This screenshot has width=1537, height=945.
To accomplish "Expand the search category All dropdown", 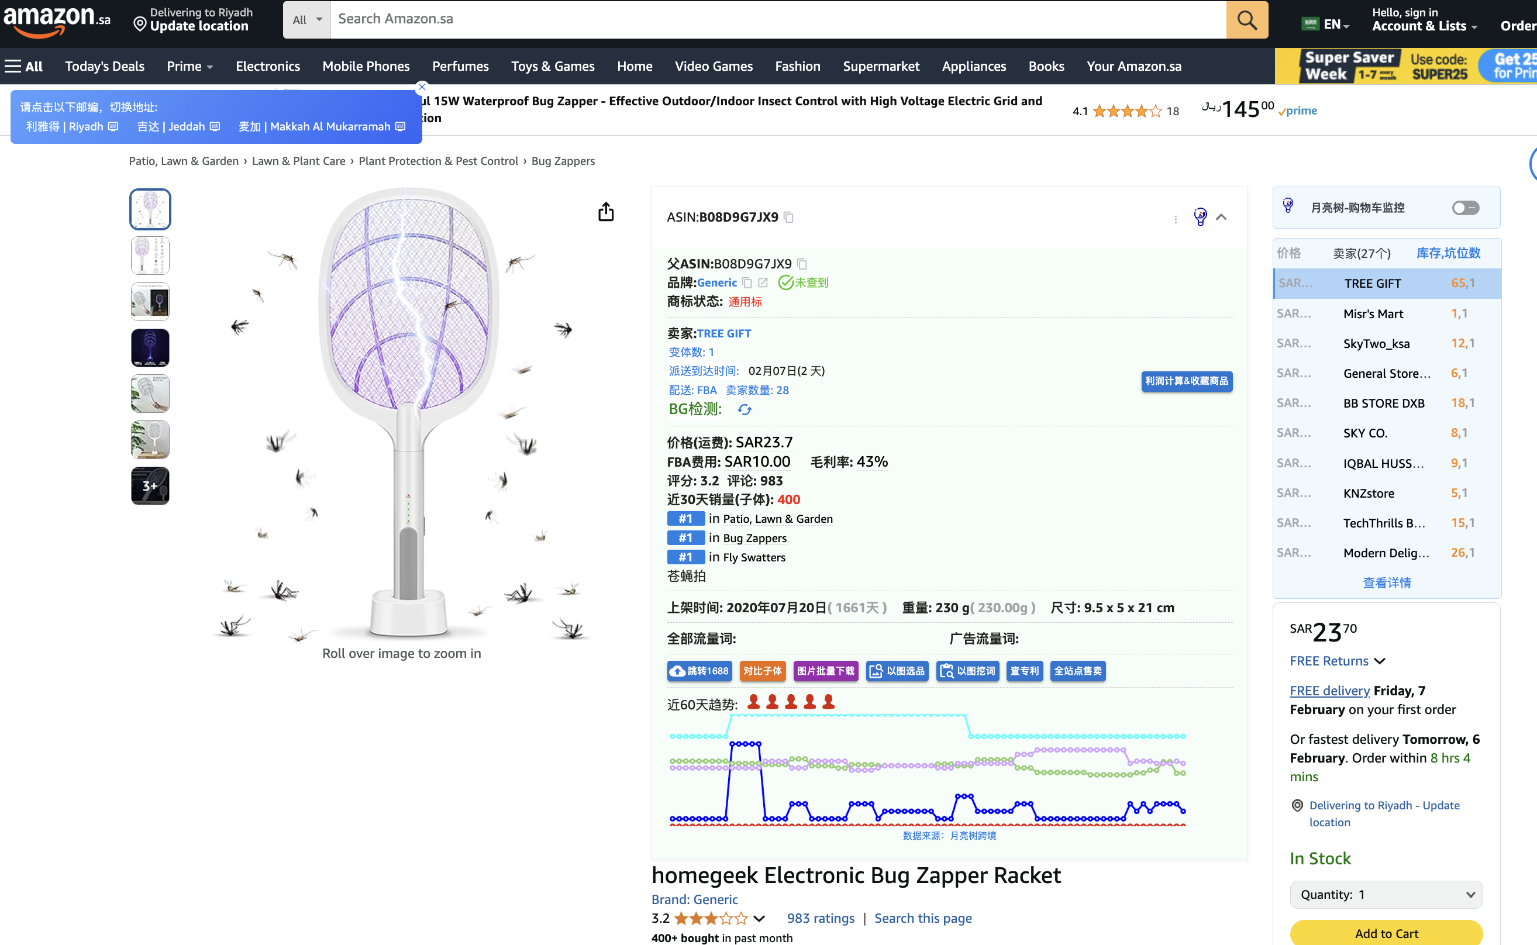I will click(306, 20).
